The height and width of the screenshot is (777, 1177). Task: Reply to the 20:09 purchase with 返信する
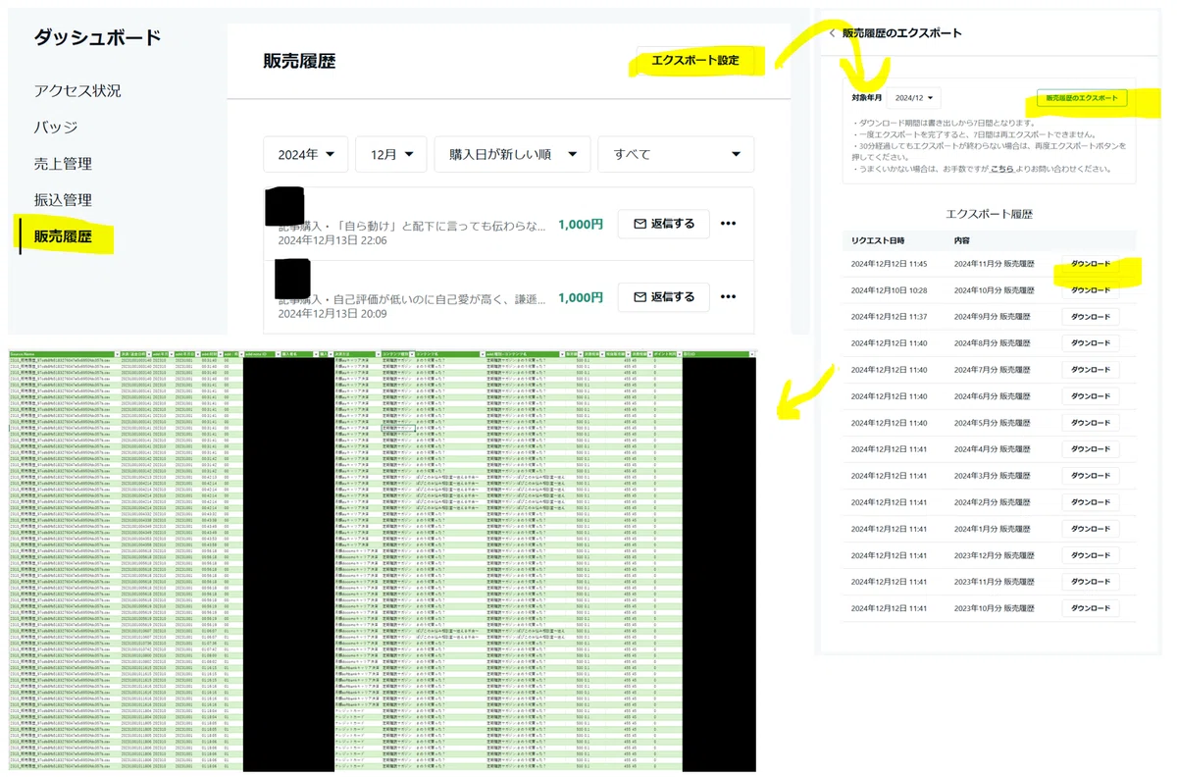tap(663, 297)
